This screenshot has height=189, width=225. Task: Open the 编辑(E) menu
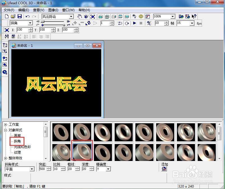(x=24, y=10)
